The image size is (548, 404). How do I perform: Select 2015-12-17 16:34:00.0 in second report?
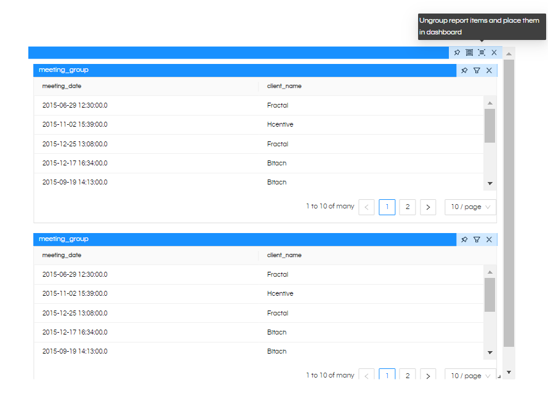click(x=75, y=333)
